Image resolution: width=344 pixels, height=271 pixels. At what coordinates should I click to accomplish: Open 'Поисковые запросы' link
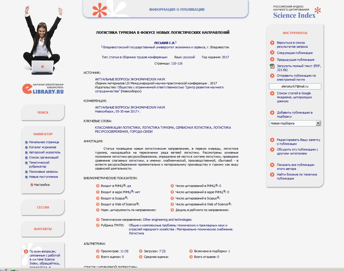tap(43, 172)
